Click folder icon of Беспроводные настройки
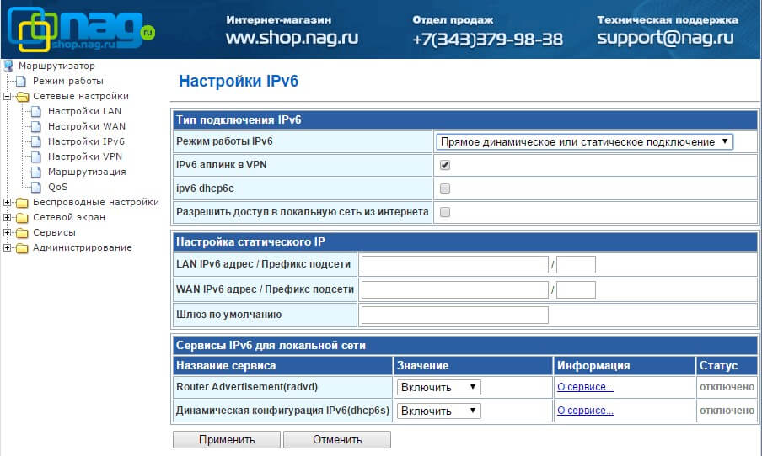762x456 pixels. pyautogui.click(x=23, y=202)
